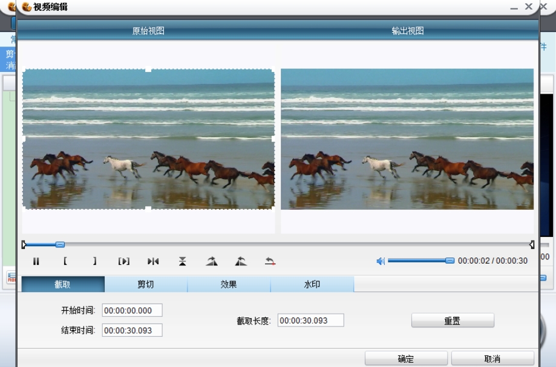Open the 效果 tab
Image resolution: width=556 pixels, height=367 pixels.
[229, 284]
